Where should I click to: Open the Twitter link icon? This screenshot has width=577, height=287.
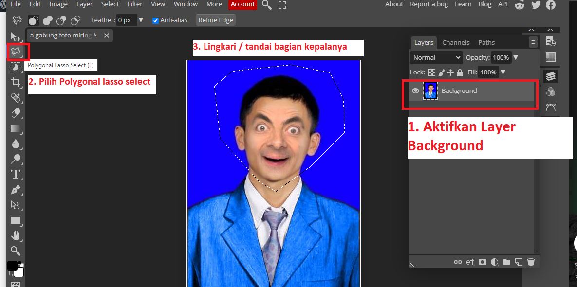coord(536,4)
